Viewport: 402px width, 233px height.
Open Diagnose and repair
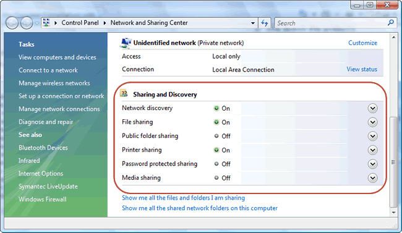[46, 122]
